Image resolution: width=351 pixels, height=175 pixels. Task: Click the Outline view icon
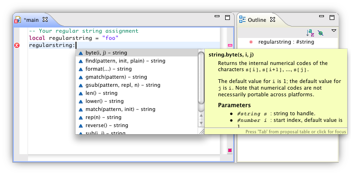(x=242, y=19)
